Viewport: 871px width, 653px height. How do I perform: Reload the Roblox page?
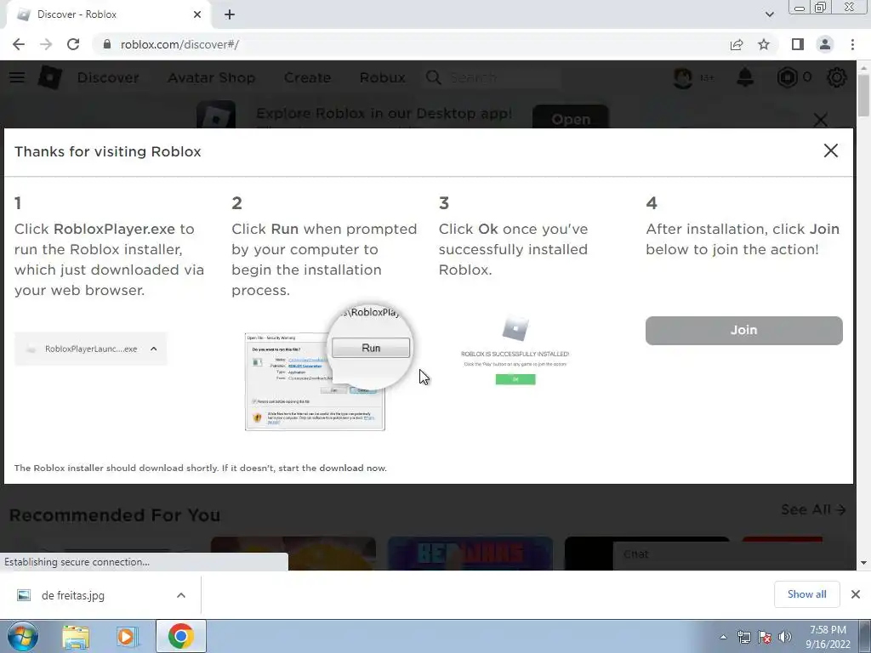coord(73,44)
